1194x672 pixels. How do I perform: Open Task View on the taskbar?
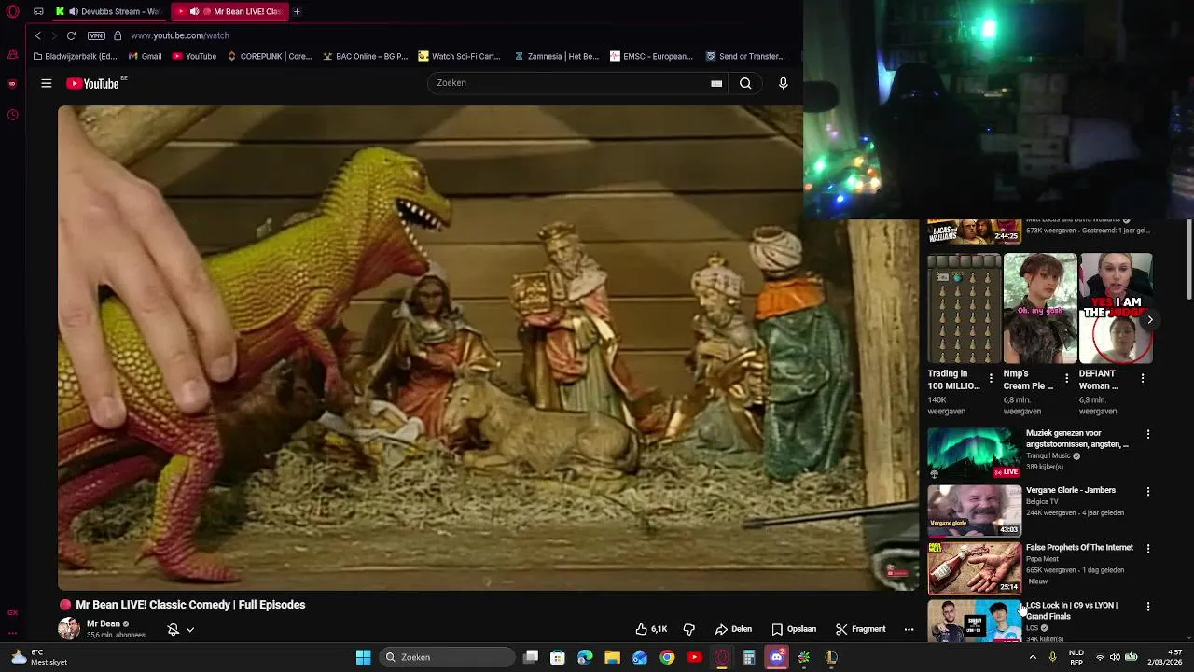click(531, 657)
